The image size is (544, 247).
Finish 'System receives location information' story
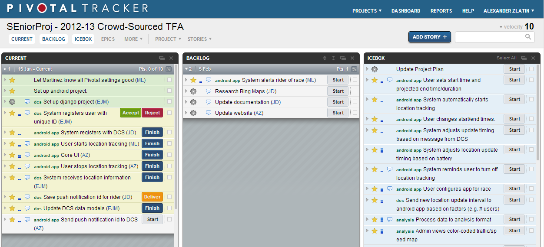coord(152,177)
